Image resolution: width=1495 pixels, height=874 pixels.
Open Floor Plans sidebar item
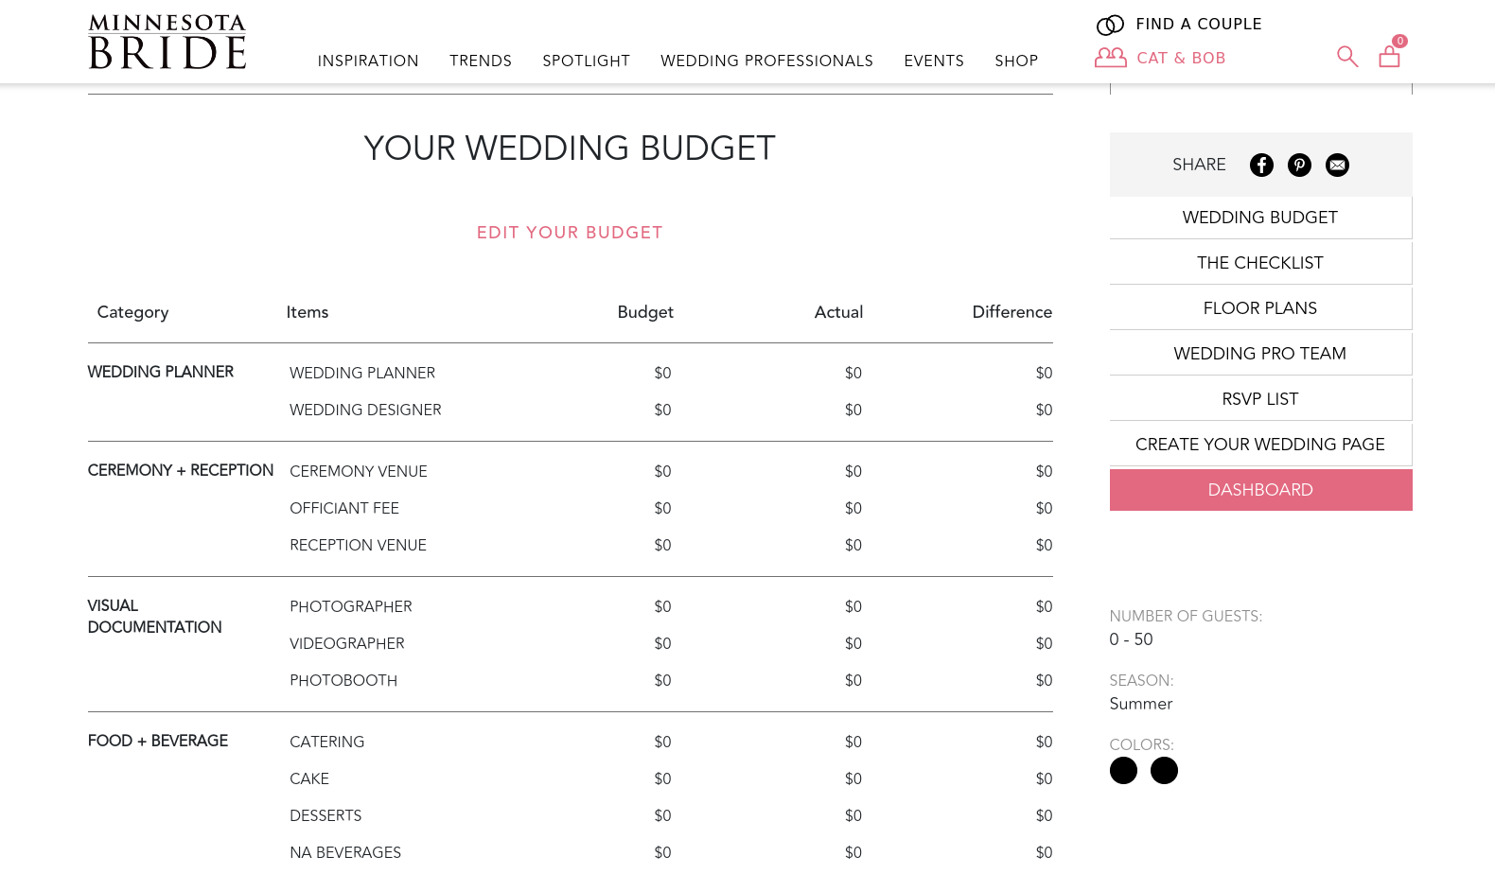click(1260, 308)
